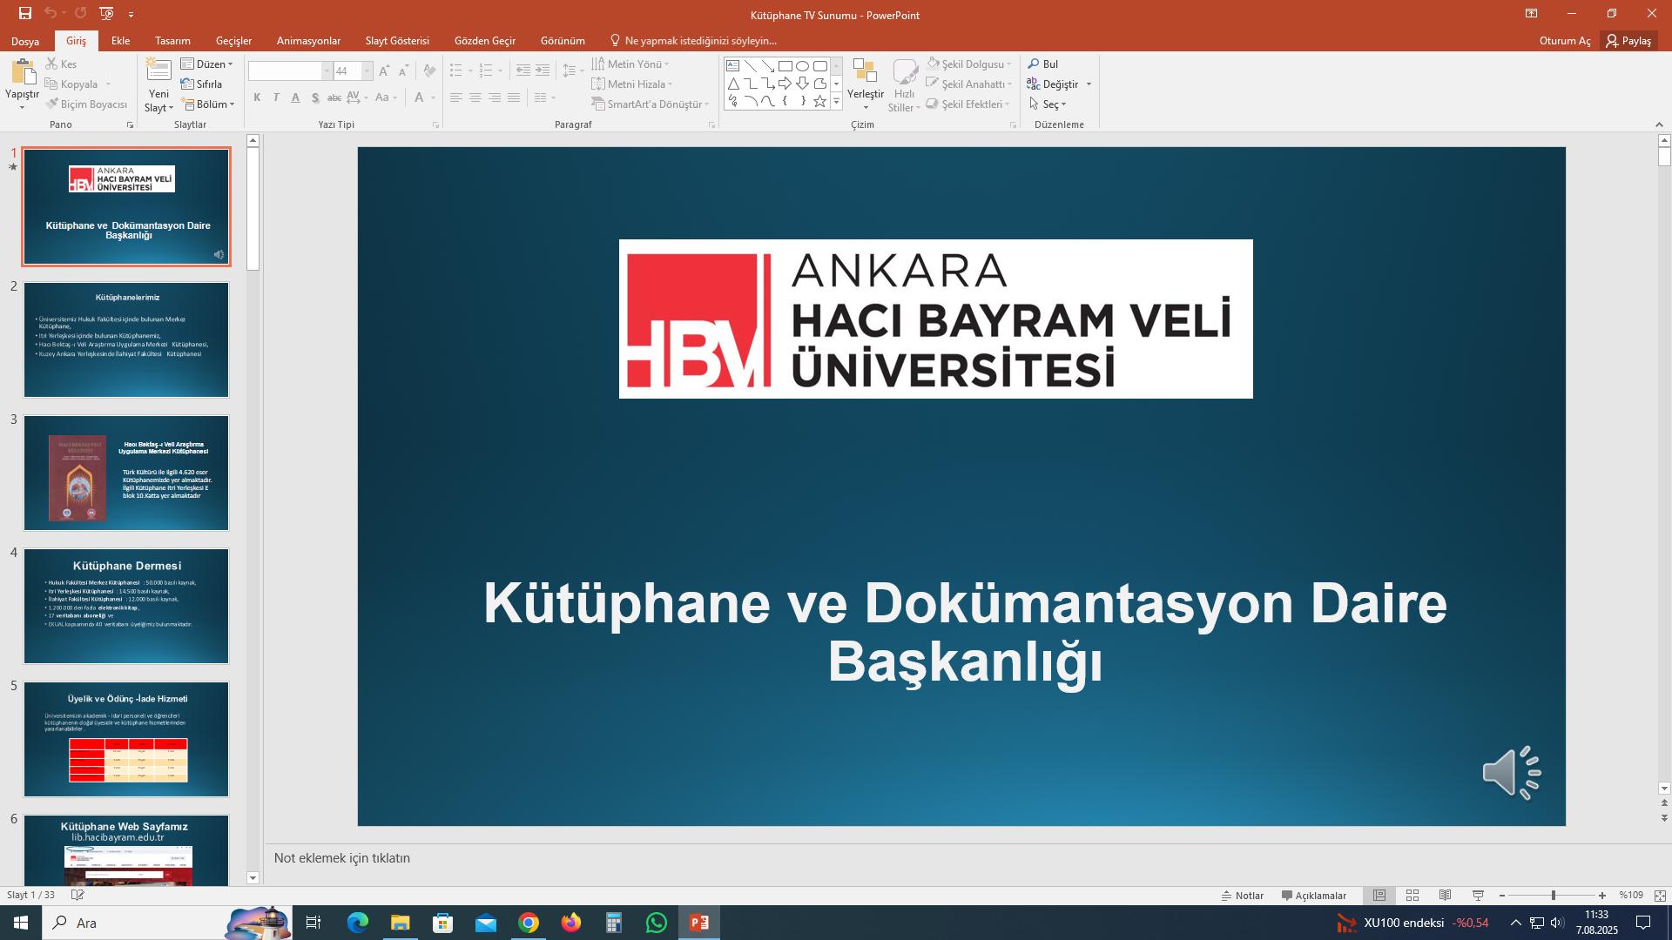Select the rectangle shape in gallery
The image size is (1672, 940).
click(785, 66)
